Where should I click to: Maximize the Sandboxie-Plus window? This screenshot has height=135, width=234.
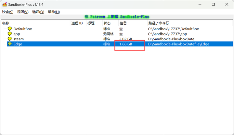[213, 5]
